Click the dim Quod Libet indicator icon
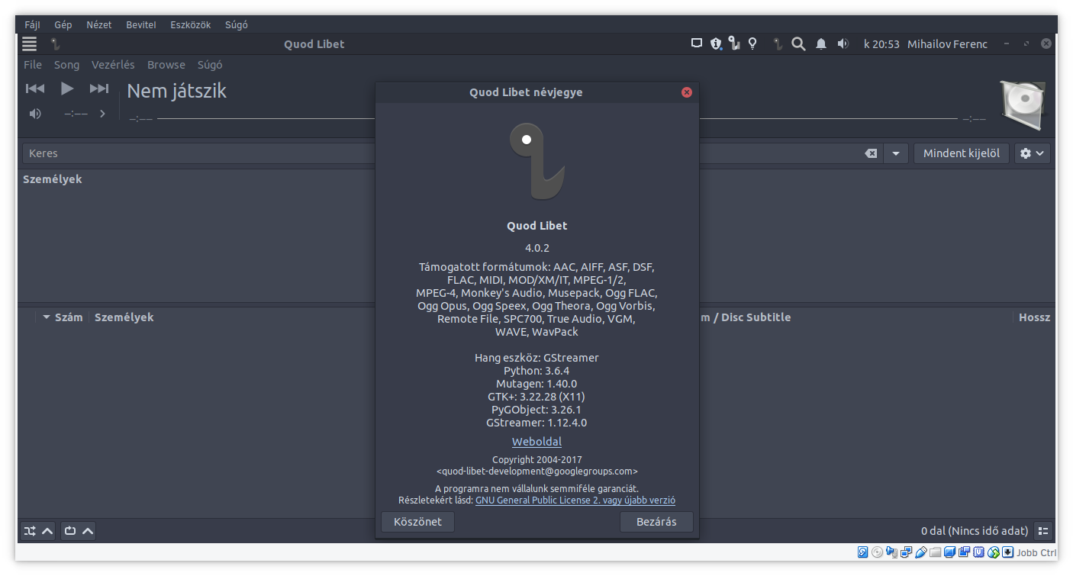The image size is (1073, 576). tap(778, 43)
